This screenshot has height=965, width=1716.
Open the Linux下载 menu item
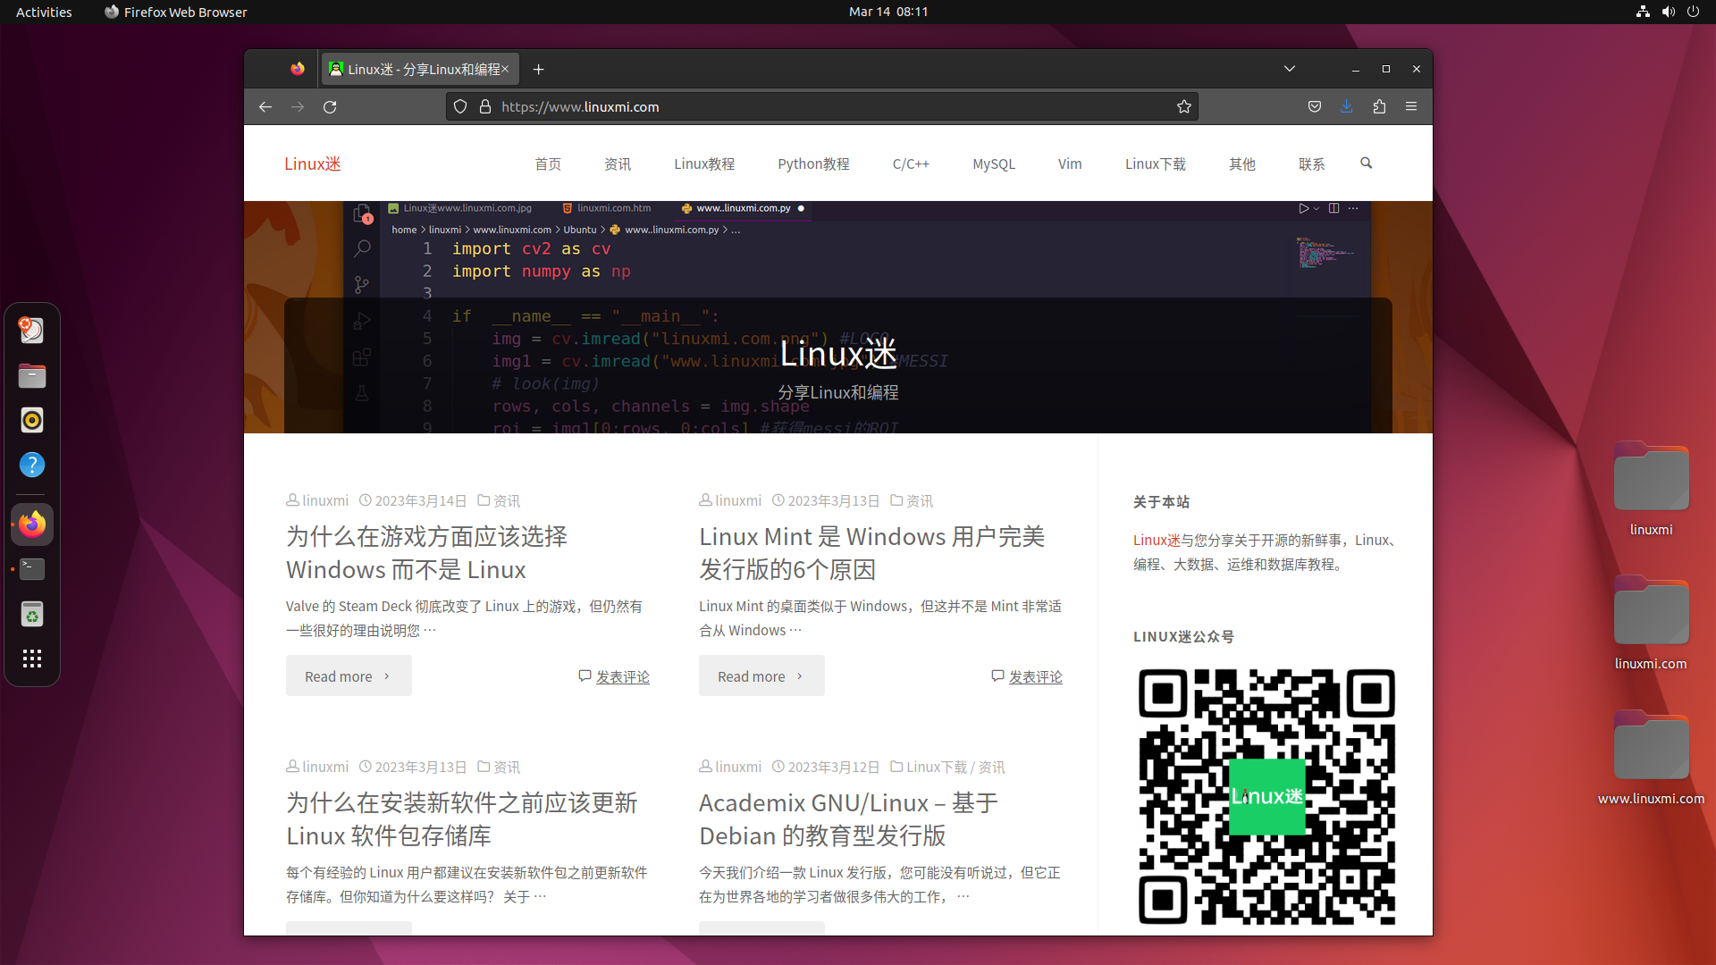[x=1156, y=164]
